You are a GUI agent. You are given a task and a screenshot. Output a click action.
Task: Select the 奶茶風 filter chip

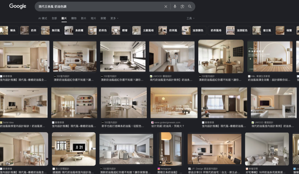pos(169,30)
